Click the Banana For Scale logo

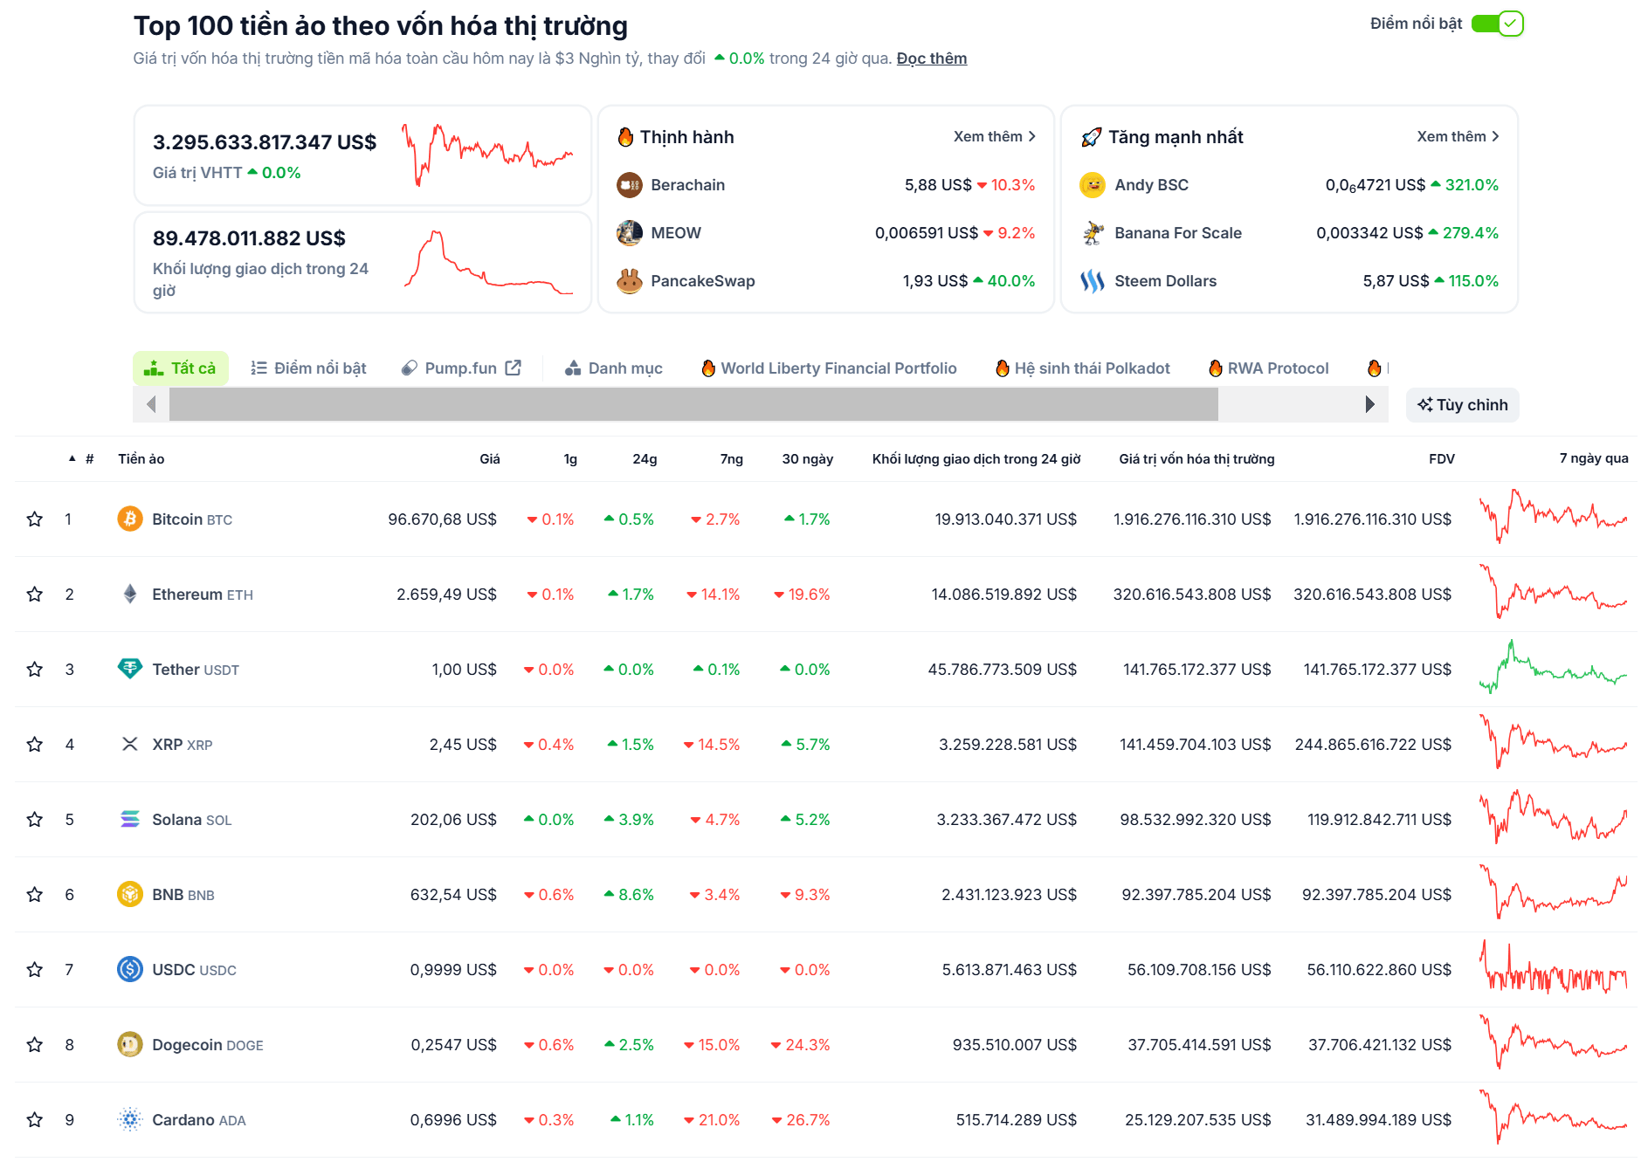(1093, 233)
